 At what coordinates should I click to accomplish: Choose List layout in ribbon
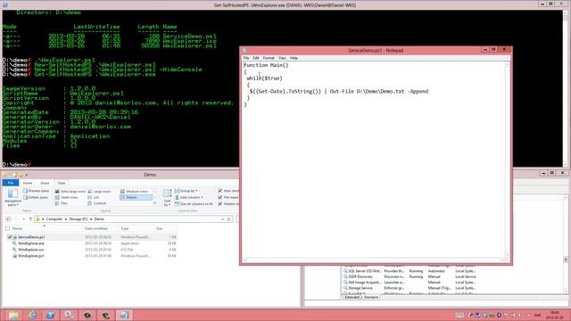93,197
